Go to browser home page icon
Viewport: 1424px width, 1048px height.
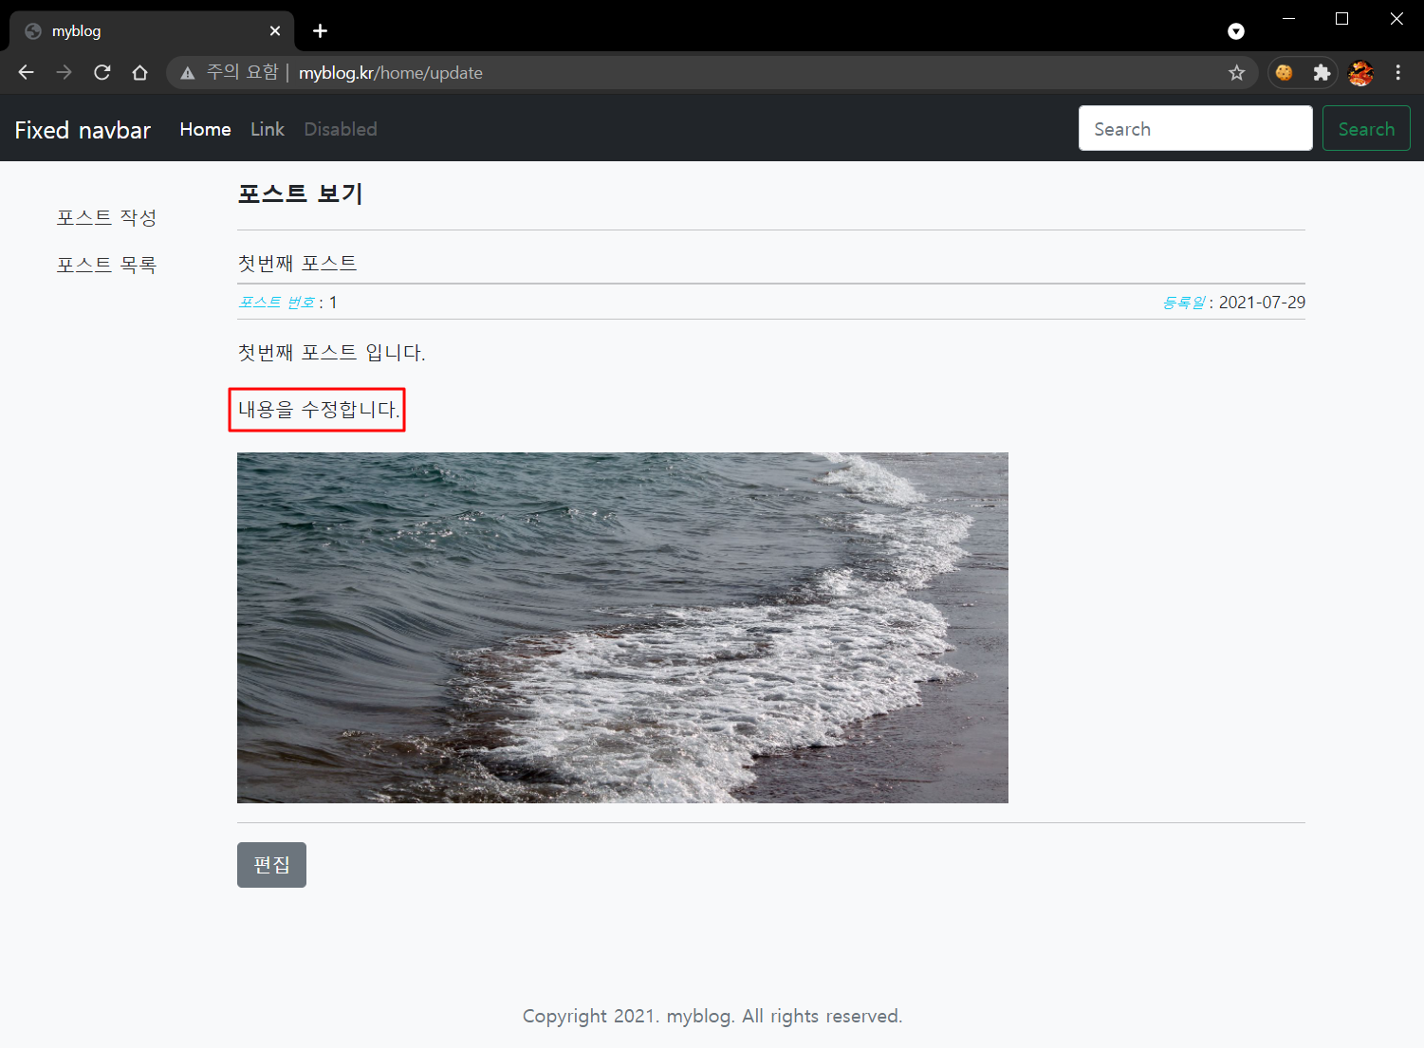(140, 73)
